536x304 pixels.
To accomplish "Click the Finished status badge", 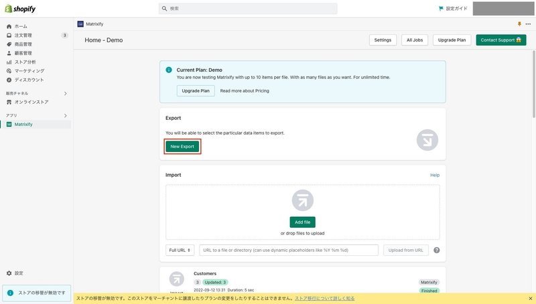I will [x=429, y=291].
